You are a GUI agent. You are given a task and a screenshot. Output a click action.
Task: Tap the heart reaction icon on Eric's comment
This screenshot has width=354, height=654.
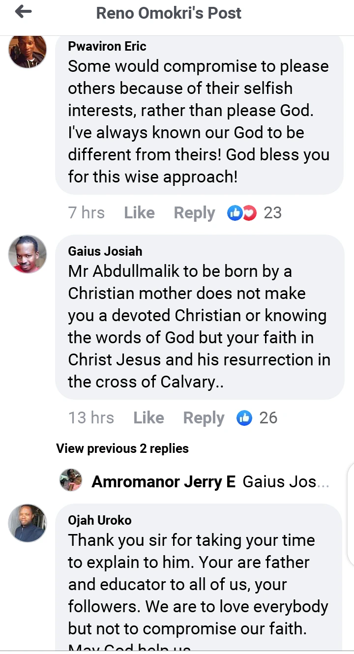pyautogui.click(x=250, y=213)
